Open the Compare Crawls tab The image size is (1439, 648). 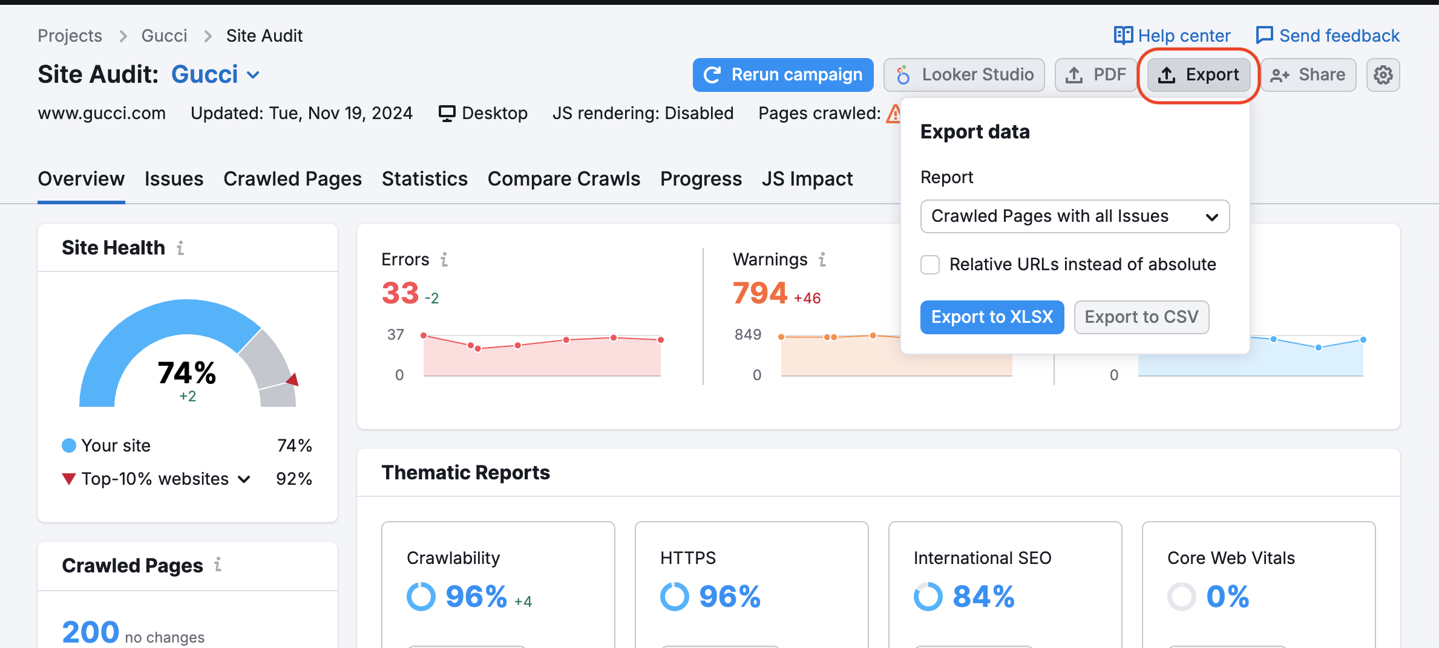(563, 179)
